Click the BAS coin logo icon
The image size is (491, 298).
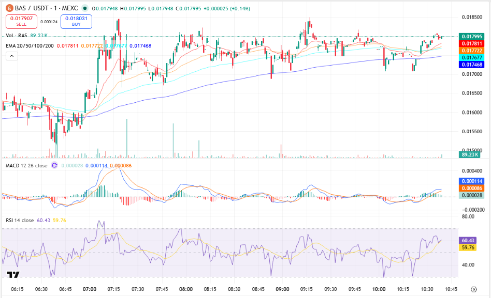(x=9, y=8)
